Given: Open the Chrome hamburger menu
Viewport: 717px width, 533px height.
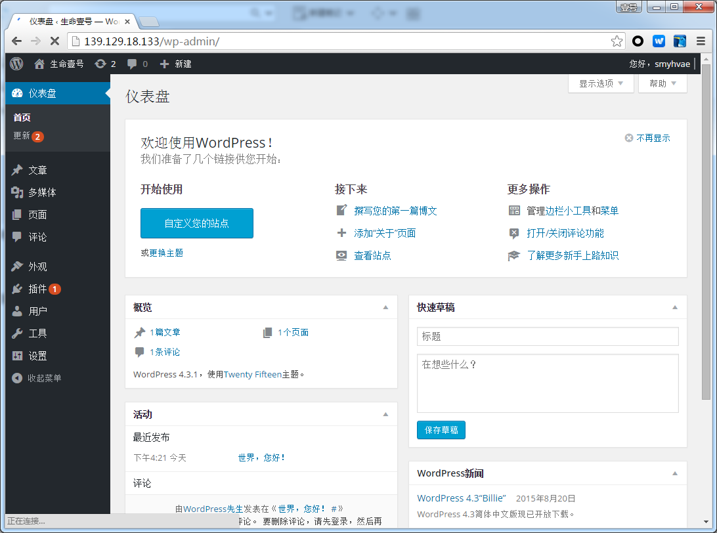Looking at the screenshot, I should 701,41.
